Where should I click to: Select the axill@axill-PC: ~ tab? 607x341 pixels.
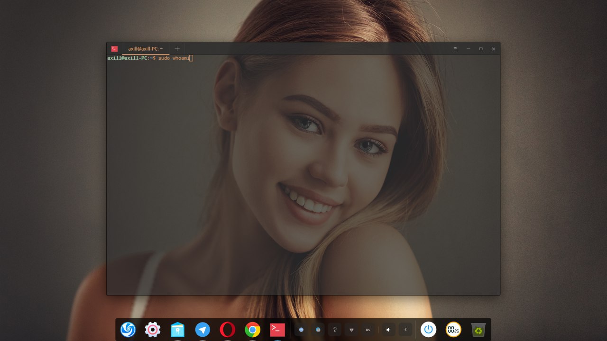pyautogui.click(x=146, y=49)
